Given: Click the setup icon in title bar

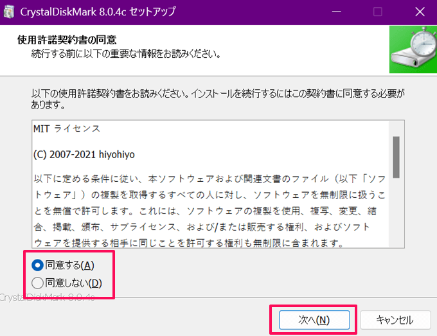Looking at the screenshot, I should tap(9, 12).
